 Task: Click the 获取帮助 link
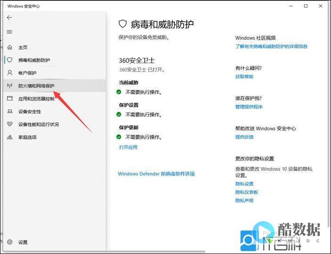[x=244, y=77]
